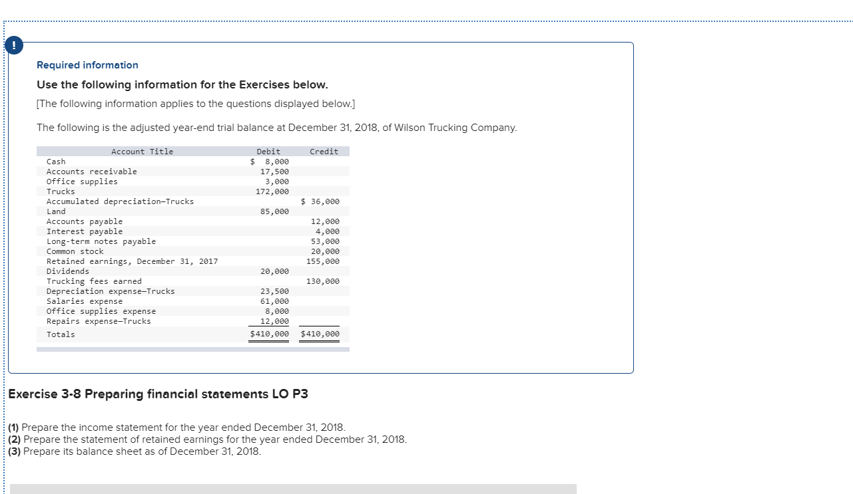853x494 pixels.
Task: Select the 'Salaries expense' row label
Action: 85,301
